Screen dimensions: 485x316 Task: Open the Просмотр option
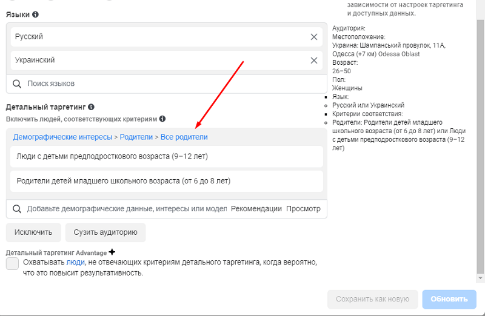tap(303, 209)
